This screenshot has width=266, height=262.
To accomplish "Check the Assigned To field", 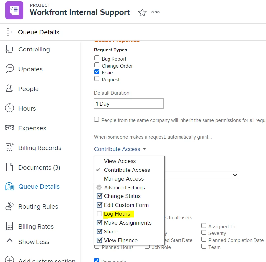I will click(204, 226).
